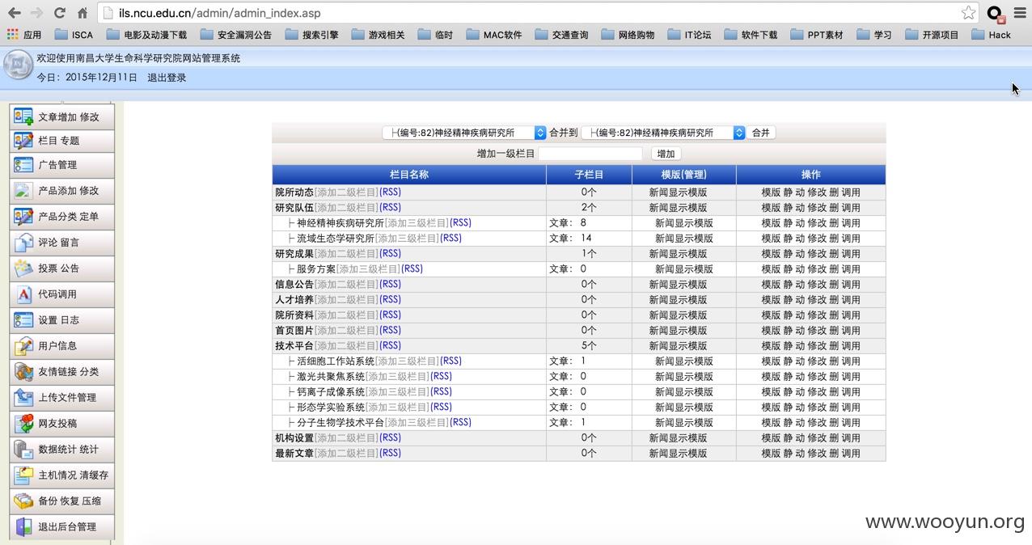The image size is (1032, 545).
Task: Click 添加三级栏目 for 神经精神疾病研究所 row
Action: [x=416, y=223]
